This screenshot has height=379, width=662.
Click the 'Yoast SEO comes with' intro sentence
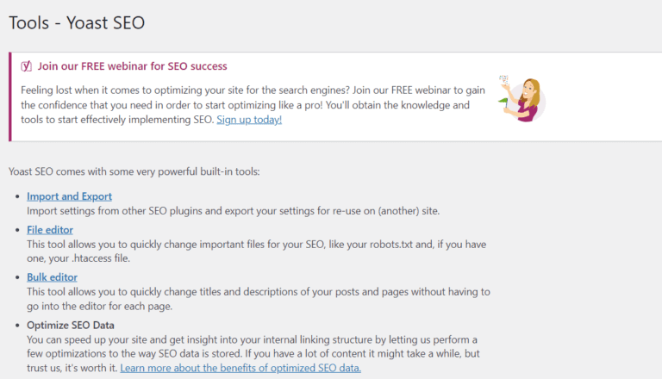click(134, 171)
